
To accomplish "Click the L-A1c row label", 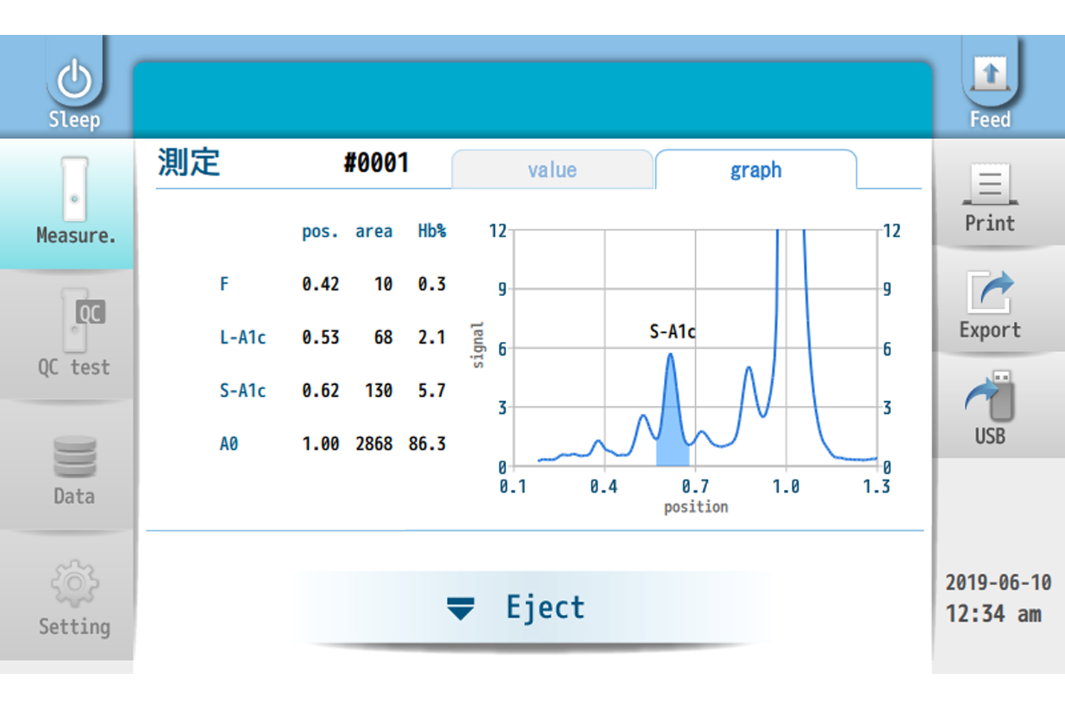I will (242, 338).
